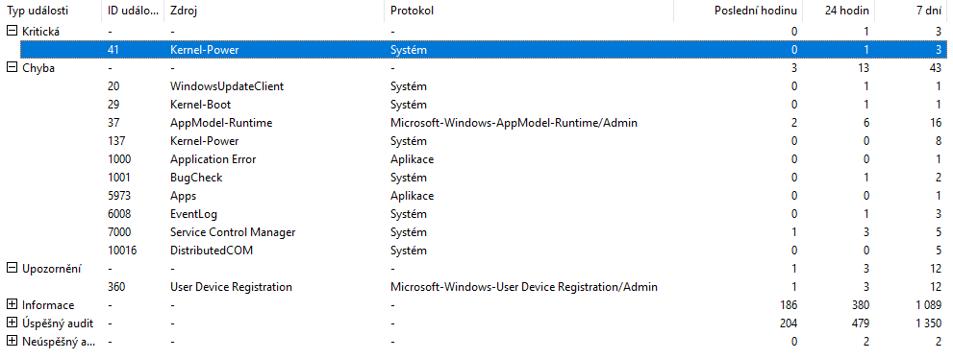Click Systém protocol in BugCheck row
This screenshot has height=359, width=953.
409,177
